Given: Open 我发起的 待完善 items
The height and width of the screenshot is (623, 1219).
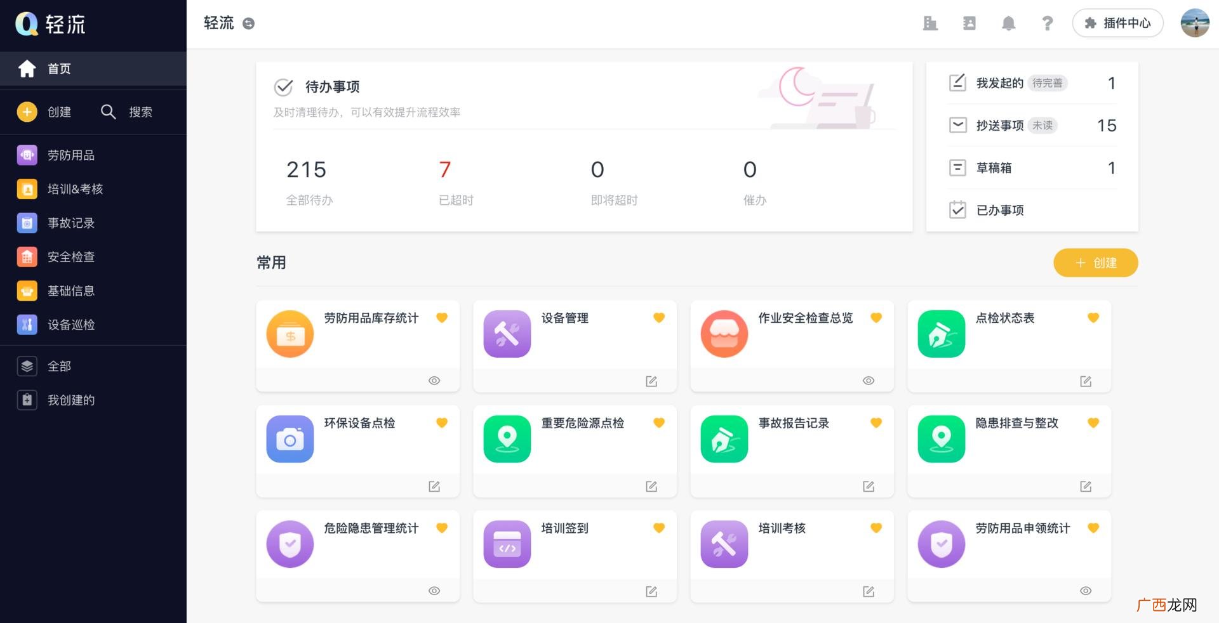Looking at the screenshot, I should 1032,83.
